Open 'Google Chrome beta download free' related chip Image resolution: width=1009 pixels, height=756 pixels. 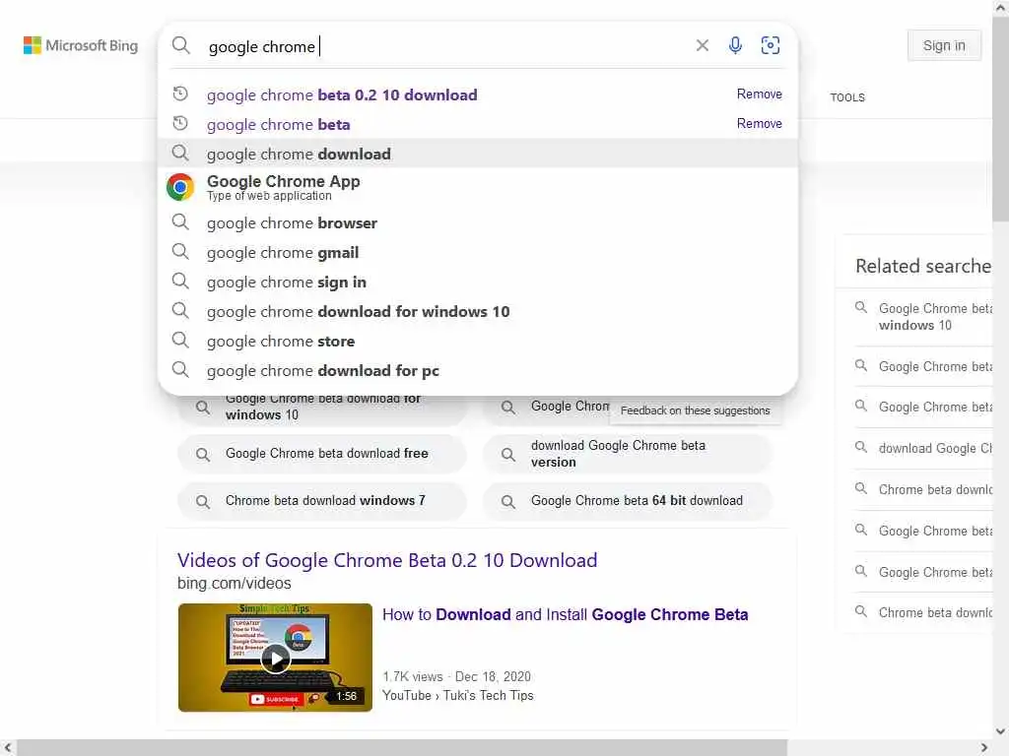[322, 454]
